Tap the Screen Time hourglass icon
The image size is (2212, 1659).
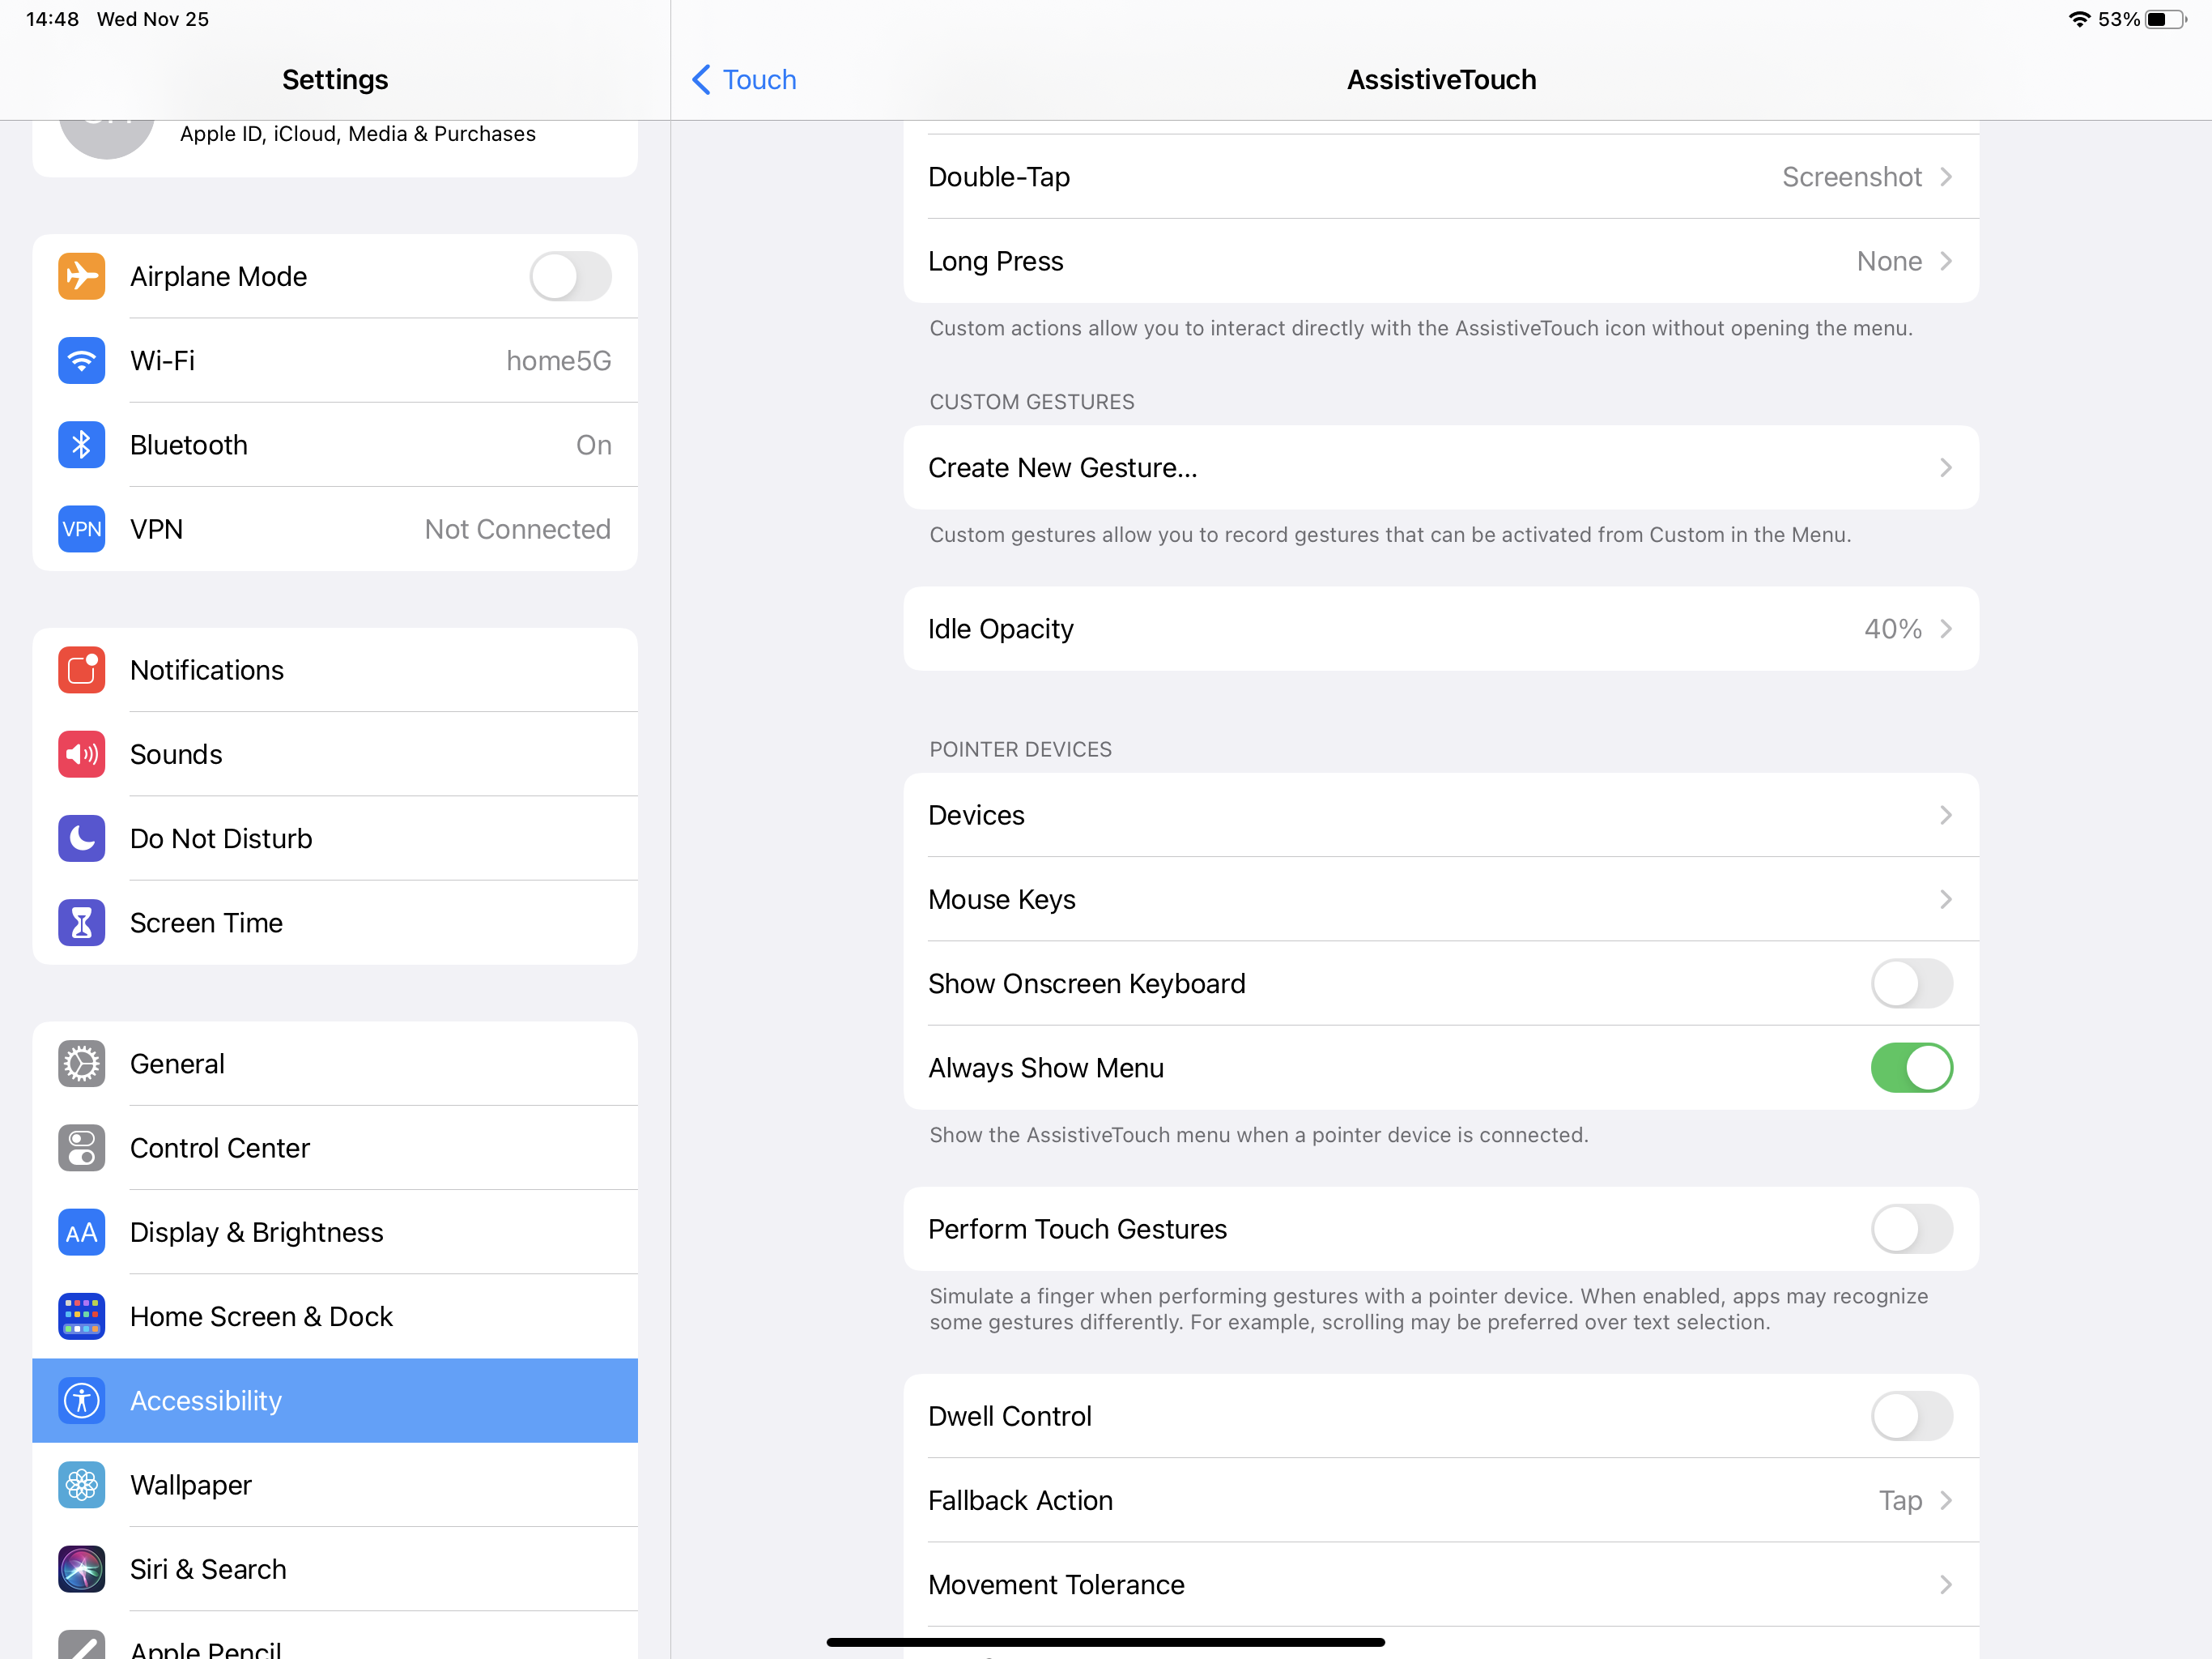tap(81, 922)
